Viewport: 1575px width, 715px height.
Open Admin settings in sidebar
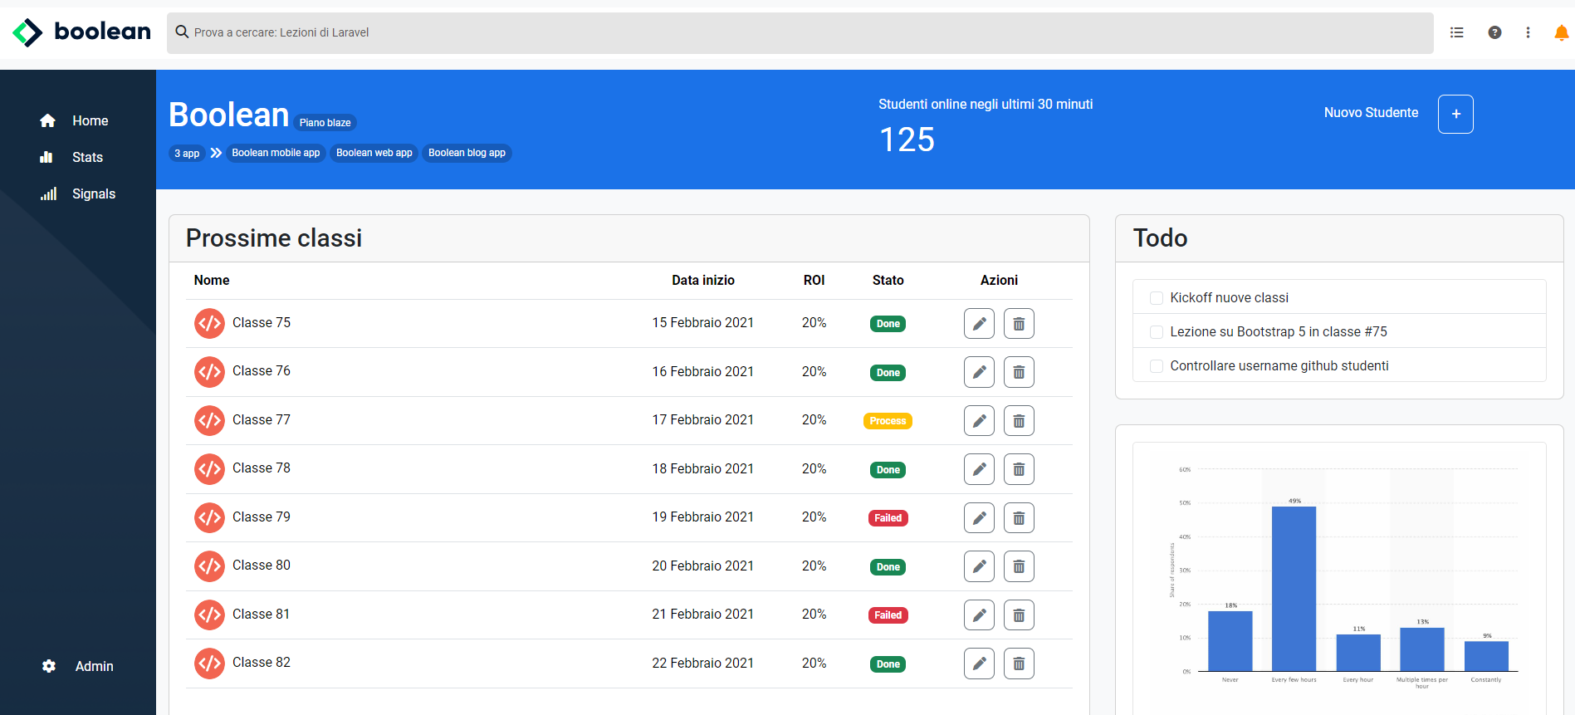[78, 666]
